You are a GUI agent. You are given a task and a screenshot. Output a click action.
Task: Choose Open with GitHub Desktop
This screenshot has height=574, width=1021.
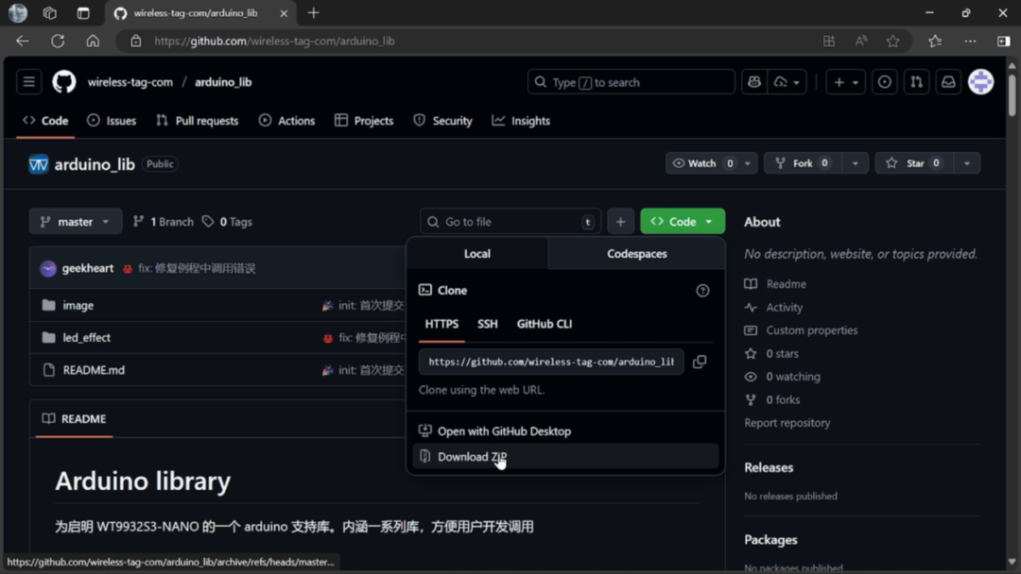coord(565,431)
